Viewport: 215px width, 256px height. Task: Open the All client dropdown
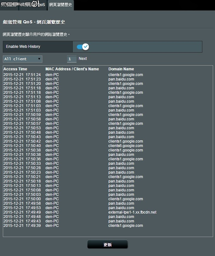(23, 59)
